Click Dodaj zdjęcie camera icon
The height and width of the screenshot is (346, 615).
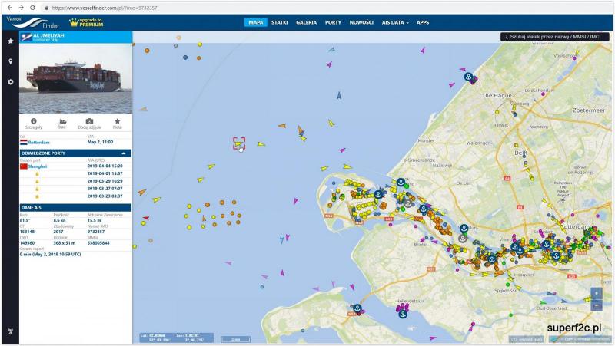(89, 121)
